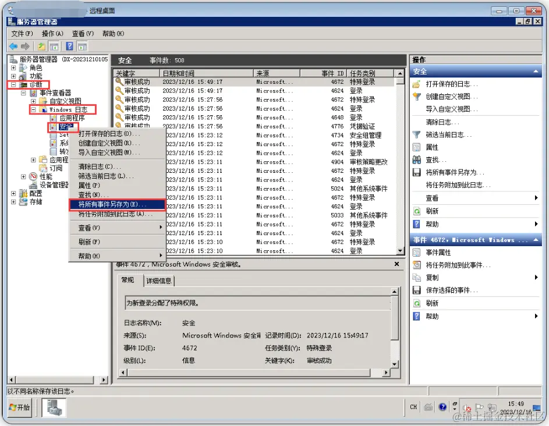Collapse the 事件查看器 tree node
Screen dimensions: 549x426
click(x=23, y=93)
